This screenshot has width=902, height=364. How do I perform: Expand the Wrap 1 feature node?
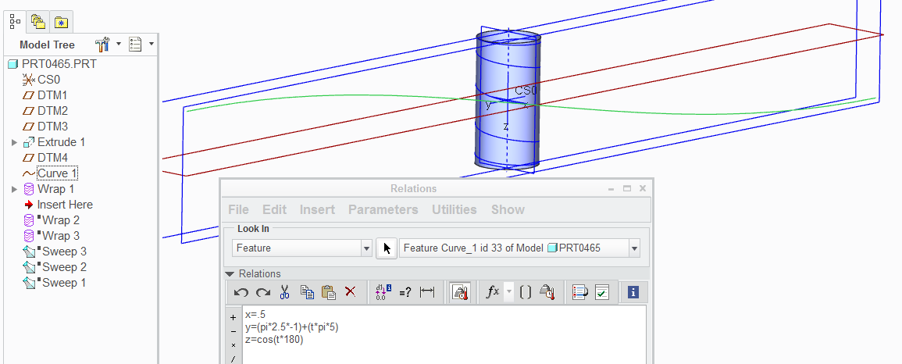(14, 188)
